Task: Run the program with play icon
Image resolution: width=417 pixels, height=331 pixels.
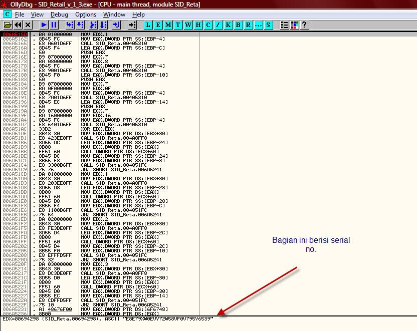Action: point(44,25)
